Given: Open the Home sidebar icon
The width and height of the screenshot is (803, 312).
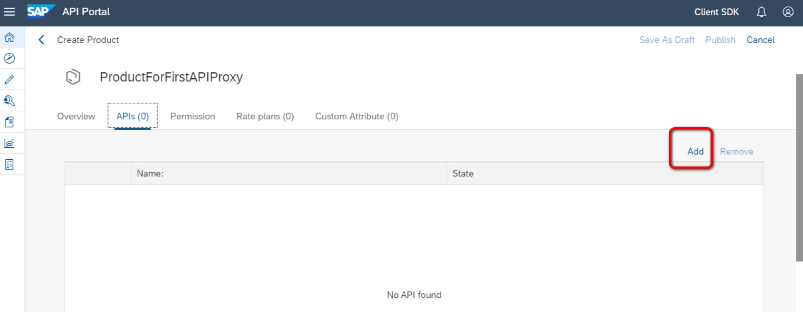Looking at the screenshot, I should click(9, 37).
